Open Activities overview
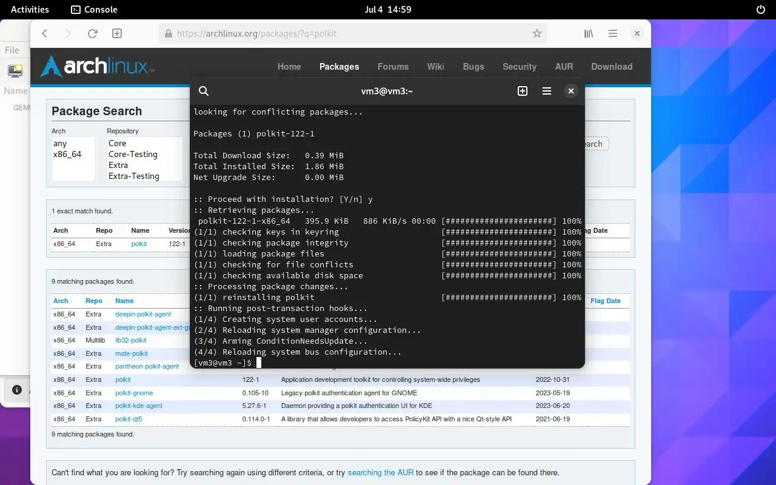This screenshot has height=485, width=776. click(x=30, y=10)
